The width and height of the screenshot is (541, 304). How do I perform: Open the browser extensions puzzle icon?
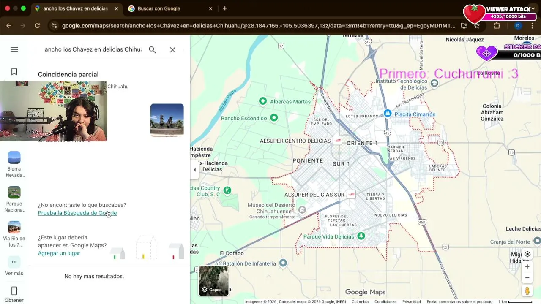[x=497, y=26]
